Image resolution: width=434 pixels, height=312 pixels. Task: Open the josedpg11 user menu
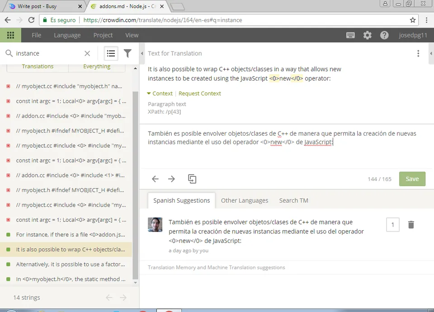pos(413,35)
